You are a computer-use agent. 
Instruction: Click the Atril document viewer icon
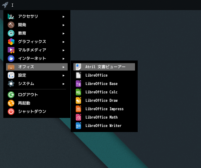(x=78, y=67)
